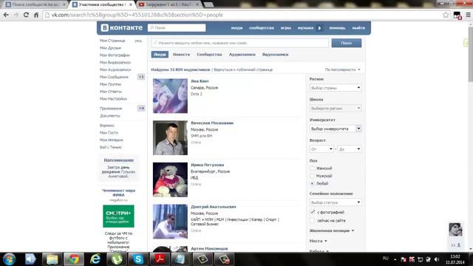Click the speaker taskbar app icon
Viewport: 473px width, 266px height.
tap(30, 259)
